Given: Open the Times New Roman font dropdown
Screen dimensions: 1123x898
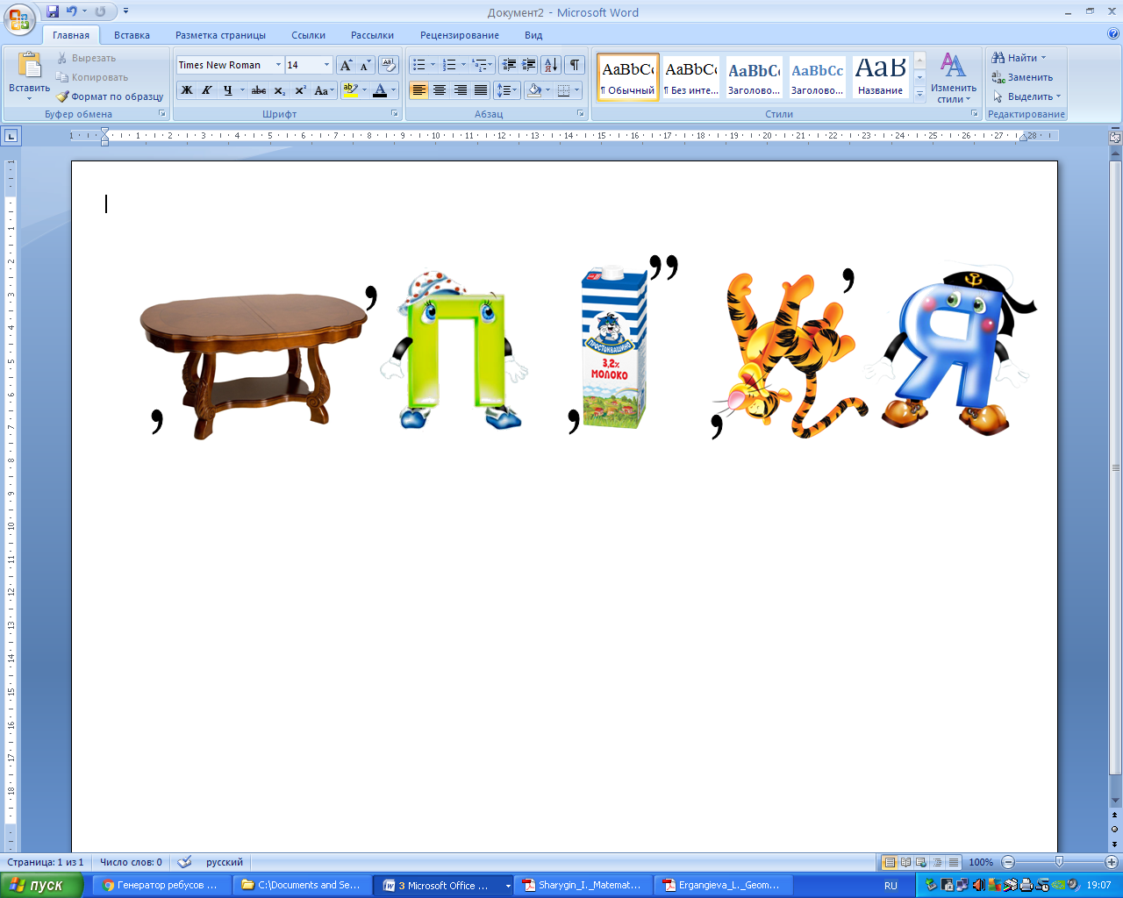Looking at the screenshot, I should click(278, 65).
